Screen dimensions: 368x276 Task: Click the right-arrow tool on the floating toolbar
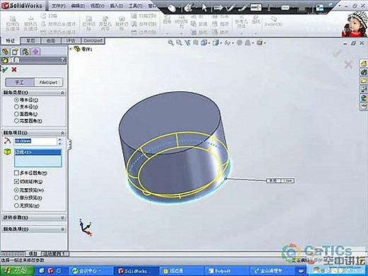tap(218, 8)
